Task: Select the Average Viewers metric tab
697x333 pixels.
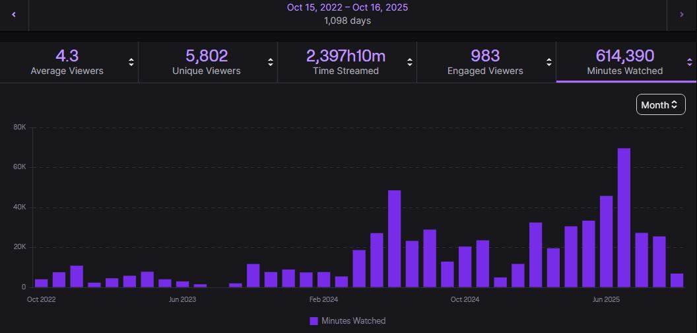Action: click(x=69, y=62)
